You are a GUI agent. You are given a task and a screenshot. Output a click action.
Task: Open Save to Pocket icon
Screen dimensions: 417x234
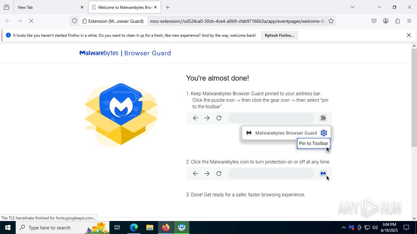click(x=374, y=21)
